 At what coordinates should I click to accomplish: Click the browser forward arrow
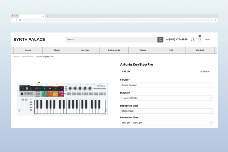tap(16, 20)
